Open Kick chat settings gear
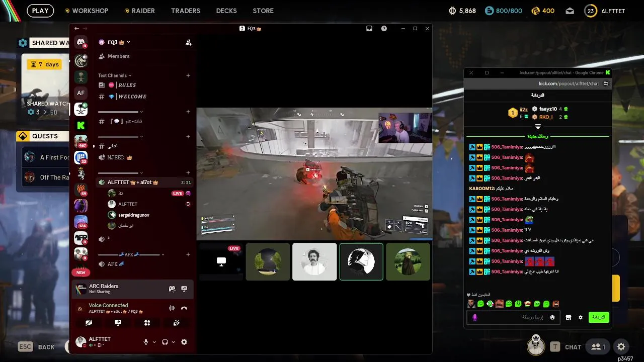Viewport: 644px width, 362px height. coord(581,317)
